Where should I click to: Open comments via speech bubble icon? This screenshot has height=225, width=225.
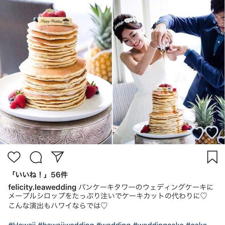tap(36, 157)
